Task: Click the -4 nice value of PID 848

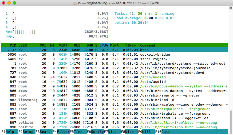Action: point(53,77)
